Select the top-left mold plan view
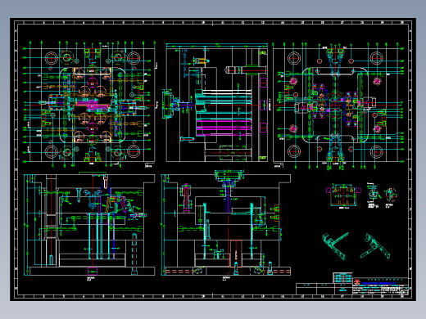Viewport: 426px width, 319px height. click(x=90, y=105)
